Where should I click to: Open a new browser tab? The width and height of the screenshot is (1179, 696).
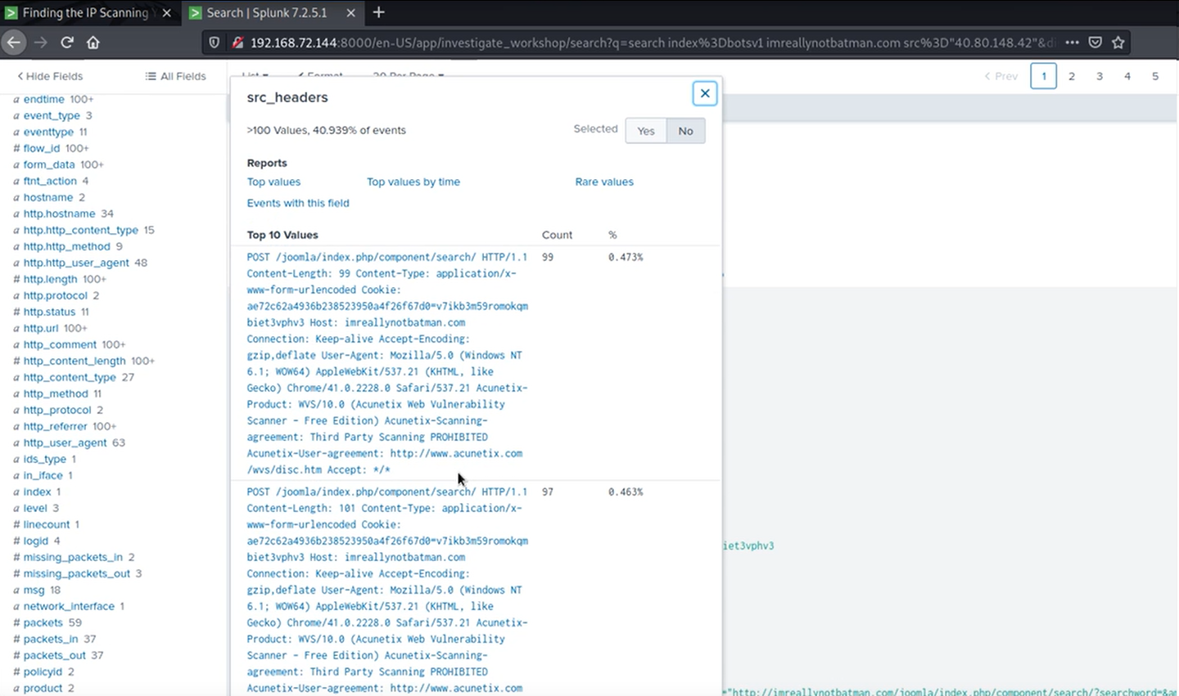(x=378, y=12)
